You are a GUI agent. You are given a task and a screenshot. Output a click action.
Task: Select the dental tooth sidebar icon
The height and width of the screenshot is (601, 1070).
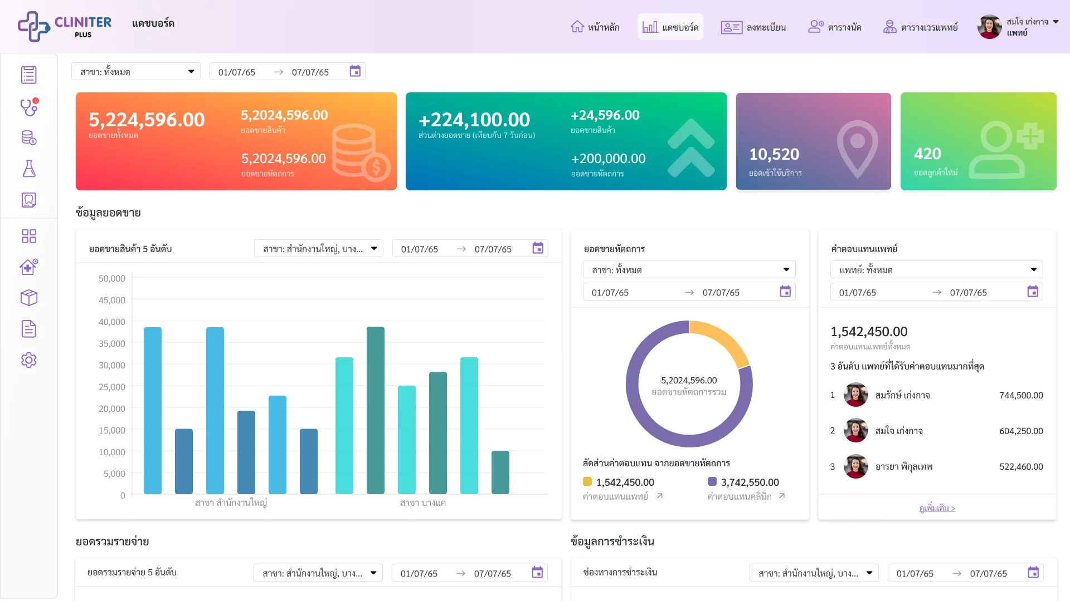29,200
